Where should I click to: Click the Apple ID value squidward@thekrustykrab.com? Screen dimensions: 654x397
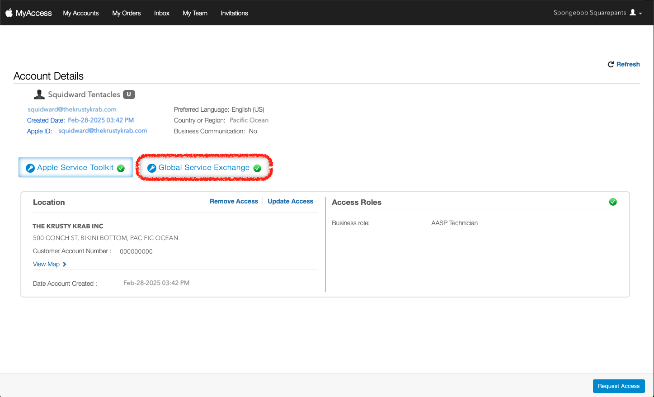(x=103, y=131)
